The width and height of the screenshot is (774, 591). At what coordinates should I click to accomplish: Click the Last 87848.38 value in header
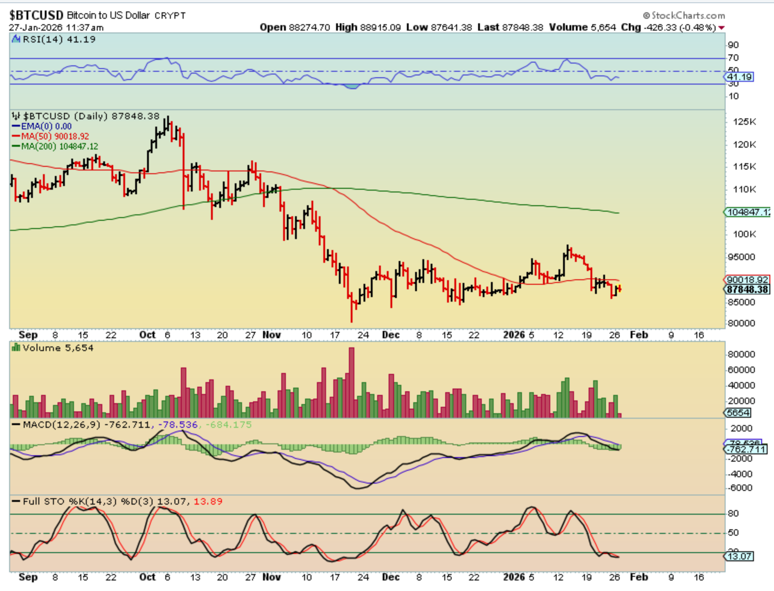click(x=510, y=27)
